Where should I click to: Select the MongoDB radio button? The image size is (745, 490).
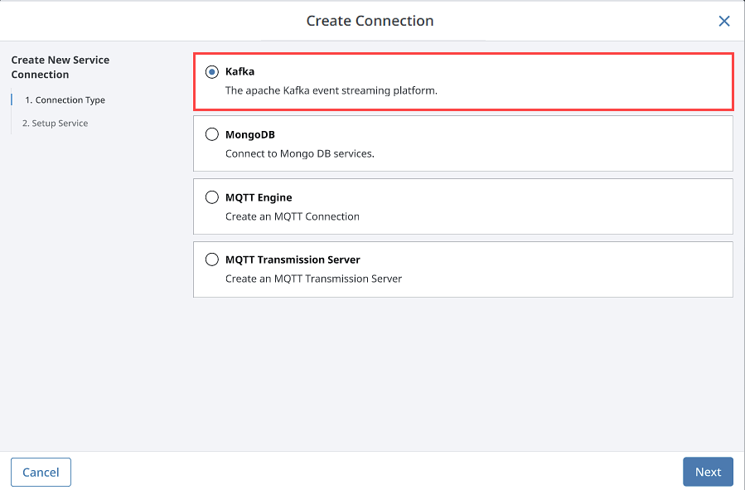212,134
